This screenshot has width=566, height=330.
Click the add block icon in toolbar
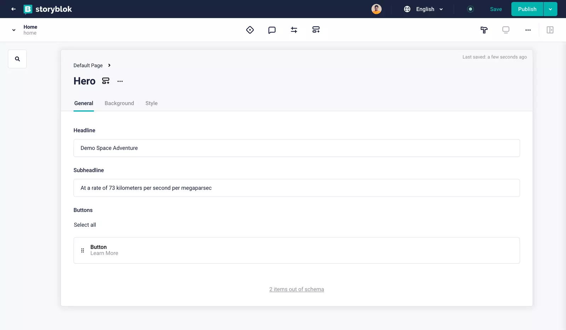click(316, 30)
